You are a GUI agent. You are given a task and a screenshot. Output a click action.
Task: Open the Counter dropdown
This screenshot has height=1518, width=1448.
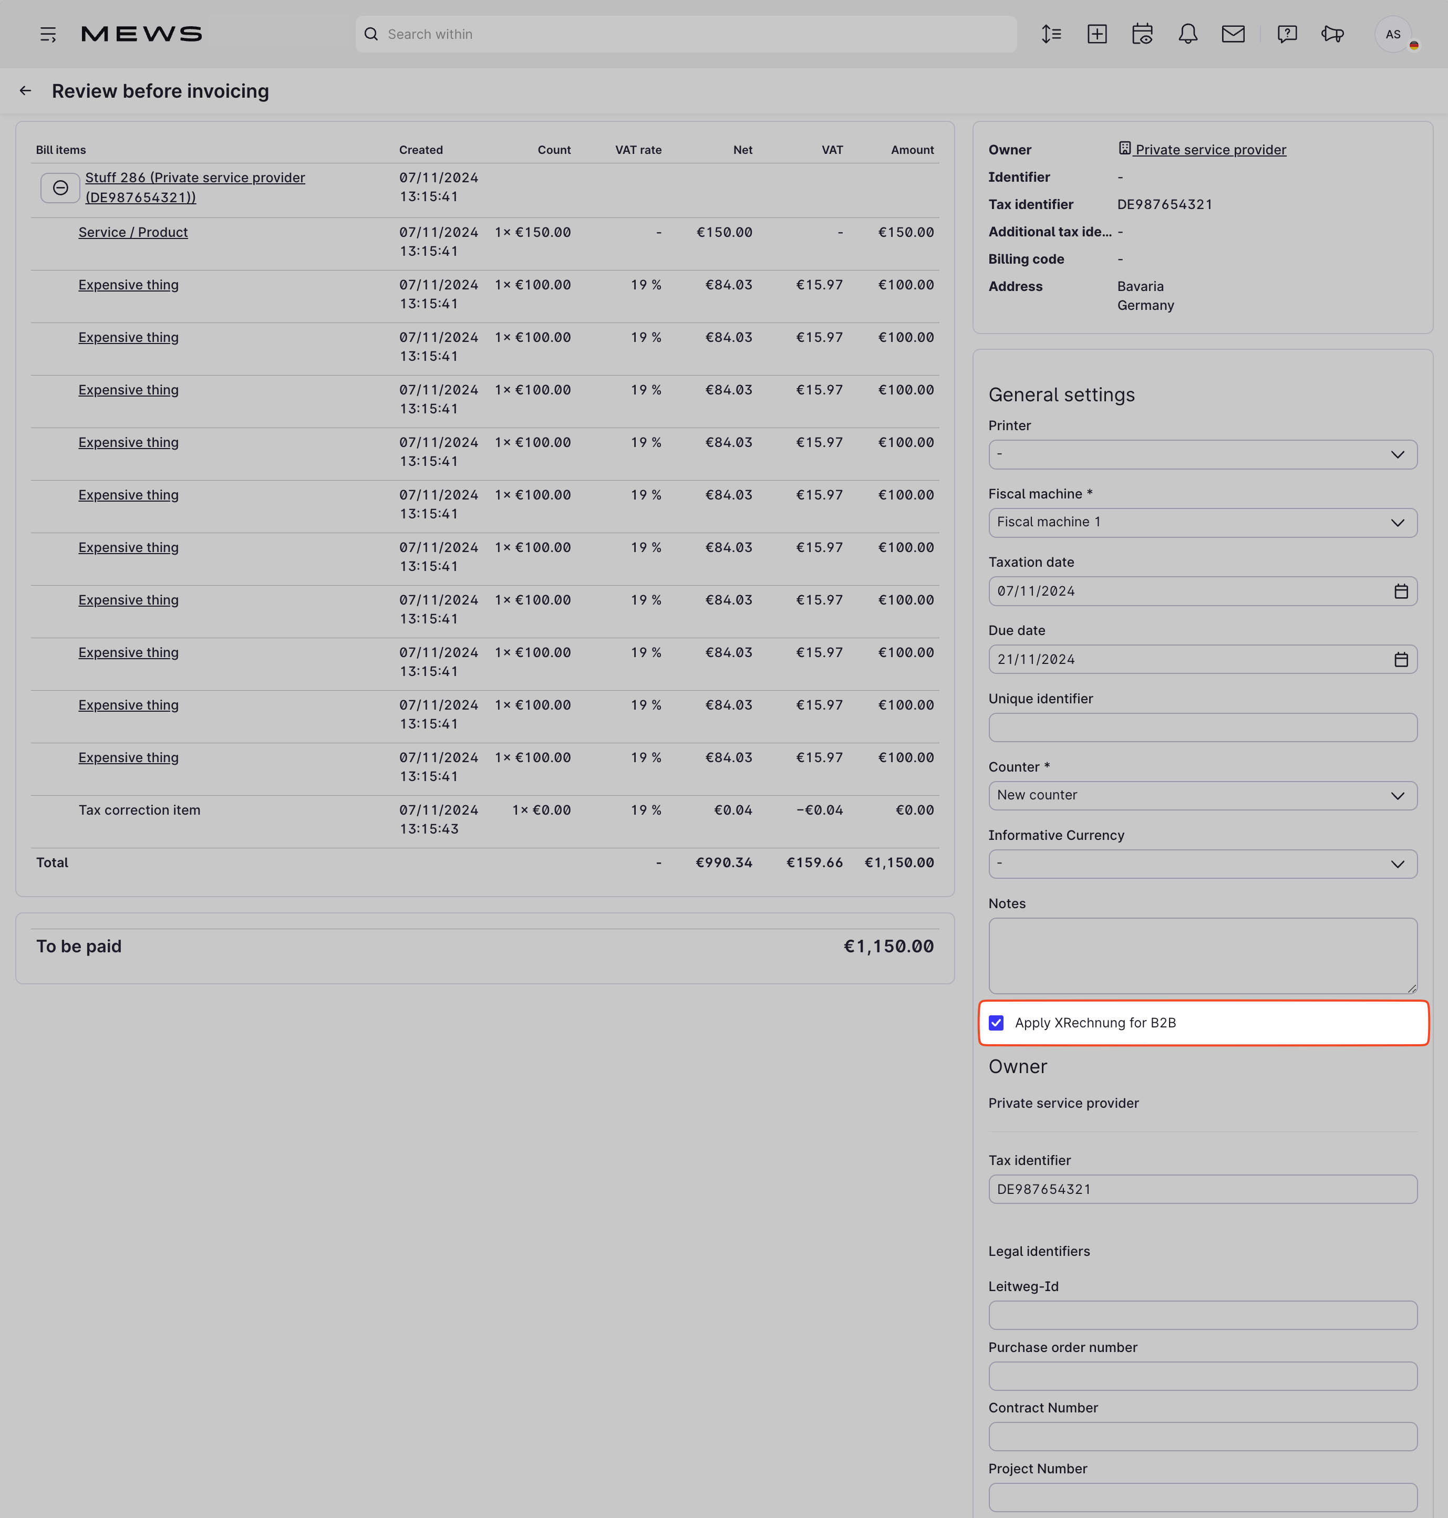pyautogui.click(x=1203, y=796)
